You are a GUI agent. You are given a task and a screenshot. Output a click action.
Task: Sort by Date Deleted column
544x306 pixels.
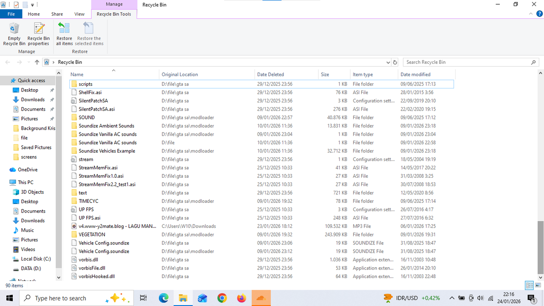(286, 74)
